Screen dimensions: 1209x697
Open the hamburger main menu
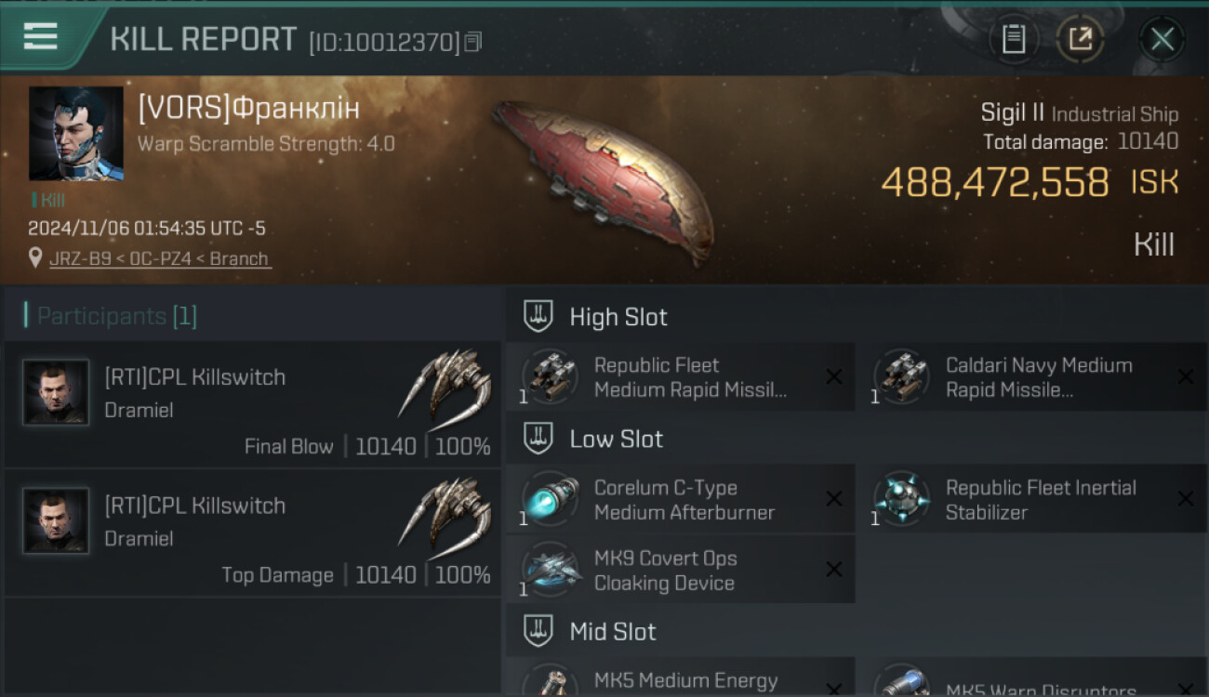point(41,37)
